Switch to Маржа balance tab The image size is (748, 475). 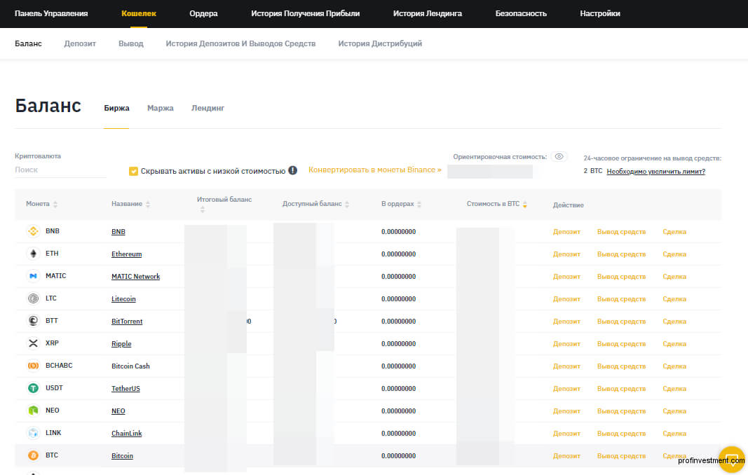[x=161, y=109]
